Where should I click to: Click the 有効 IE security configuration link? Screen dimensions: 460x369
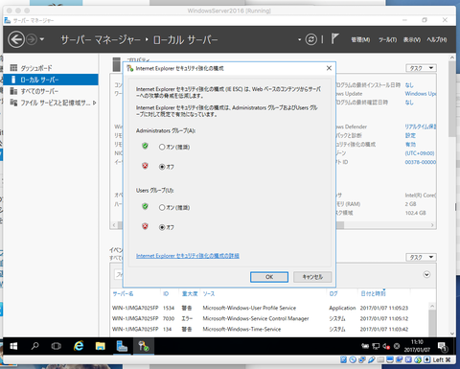pyautogui.click(x=410, y=145)
